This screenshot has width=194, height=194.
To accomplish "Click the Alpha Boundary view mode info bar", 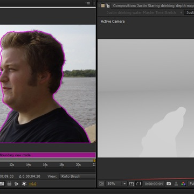I will 48,155.
